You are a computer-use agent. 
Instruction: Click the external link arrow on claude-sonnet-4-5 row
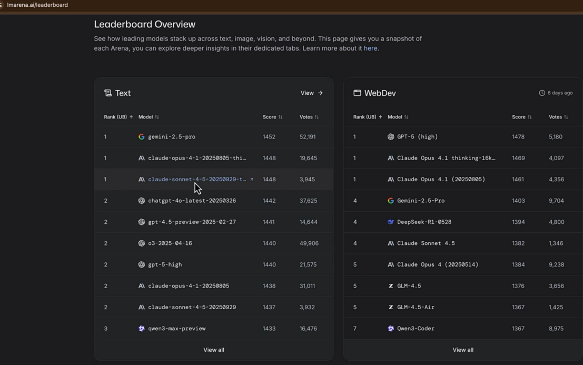pos(252,179)
